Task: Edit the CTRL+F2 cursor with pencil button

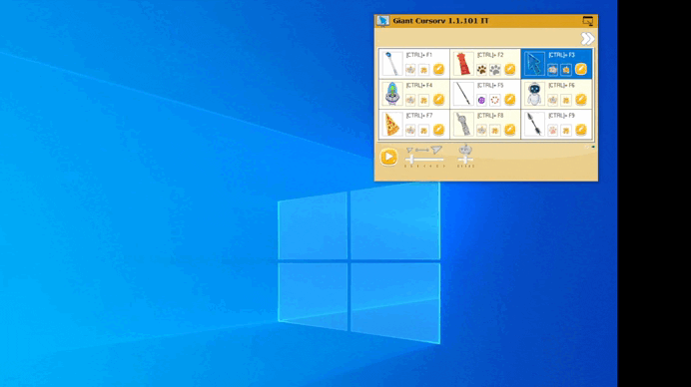Action: pos(510,69)
